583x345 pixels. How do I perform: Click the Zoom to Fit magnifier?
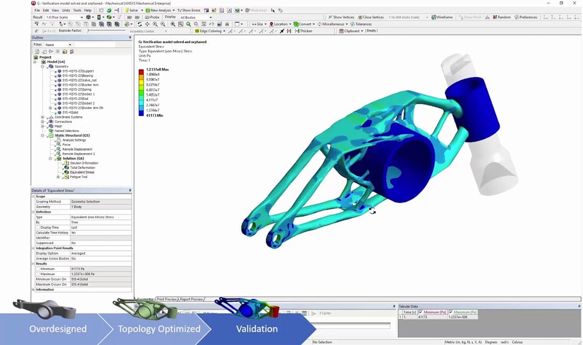(x=173, y=24)
